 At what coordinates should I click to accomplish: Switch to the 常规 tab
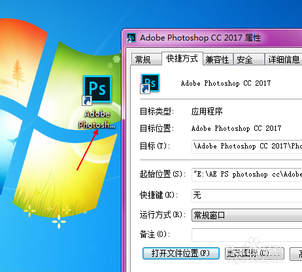click(x=146, y=59)
